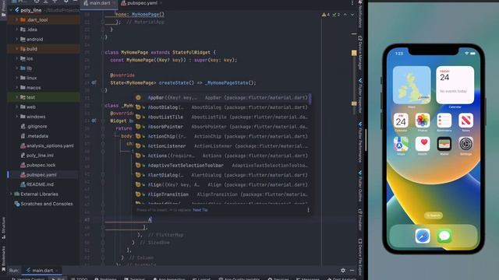Select poly_line.iml in the project tree
This screenshot has width=499, height=280.
[x=40, y=156]
